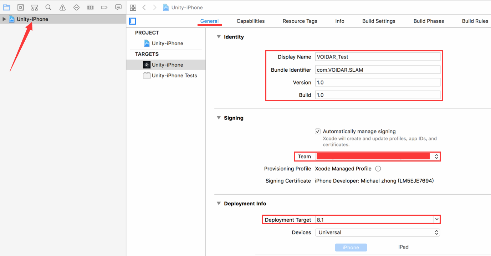Open the Report navigator speech bubble icon
491x256 pixels.
[x=118, y=7]
